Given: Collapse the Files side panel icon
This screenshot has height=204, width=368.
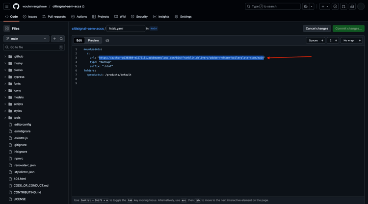Looking at the screenshot, I should tap(7, 28).
